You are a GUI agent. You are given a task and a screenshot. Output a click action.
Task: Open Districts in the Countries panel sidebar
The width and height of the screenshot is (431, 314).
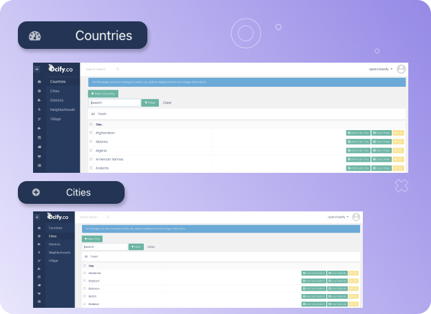pyautogui.click(x=56, y=100)
